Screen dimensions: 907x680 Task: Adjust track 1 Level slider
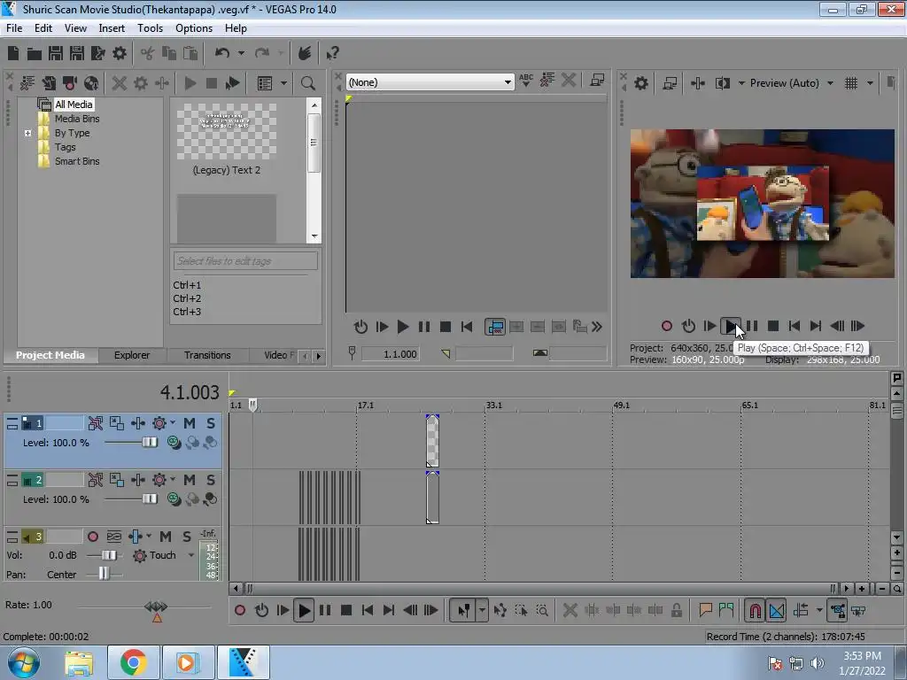149,443
